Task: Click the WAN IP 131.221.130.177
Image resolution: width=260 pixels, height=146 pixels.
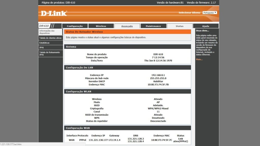Action: [98, 140]
